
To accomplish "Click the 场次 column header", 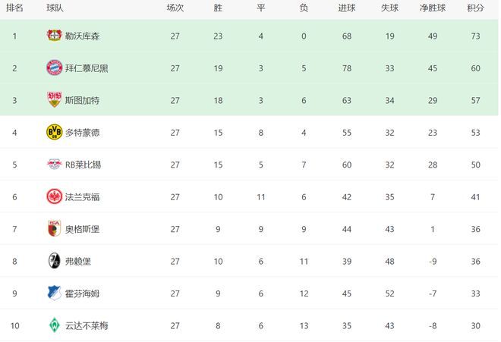I will click(175, 8).
